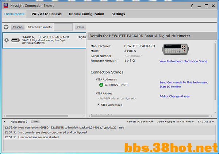
Task: Click the details pane horizontal scrollbar
Action: point(150,116)
